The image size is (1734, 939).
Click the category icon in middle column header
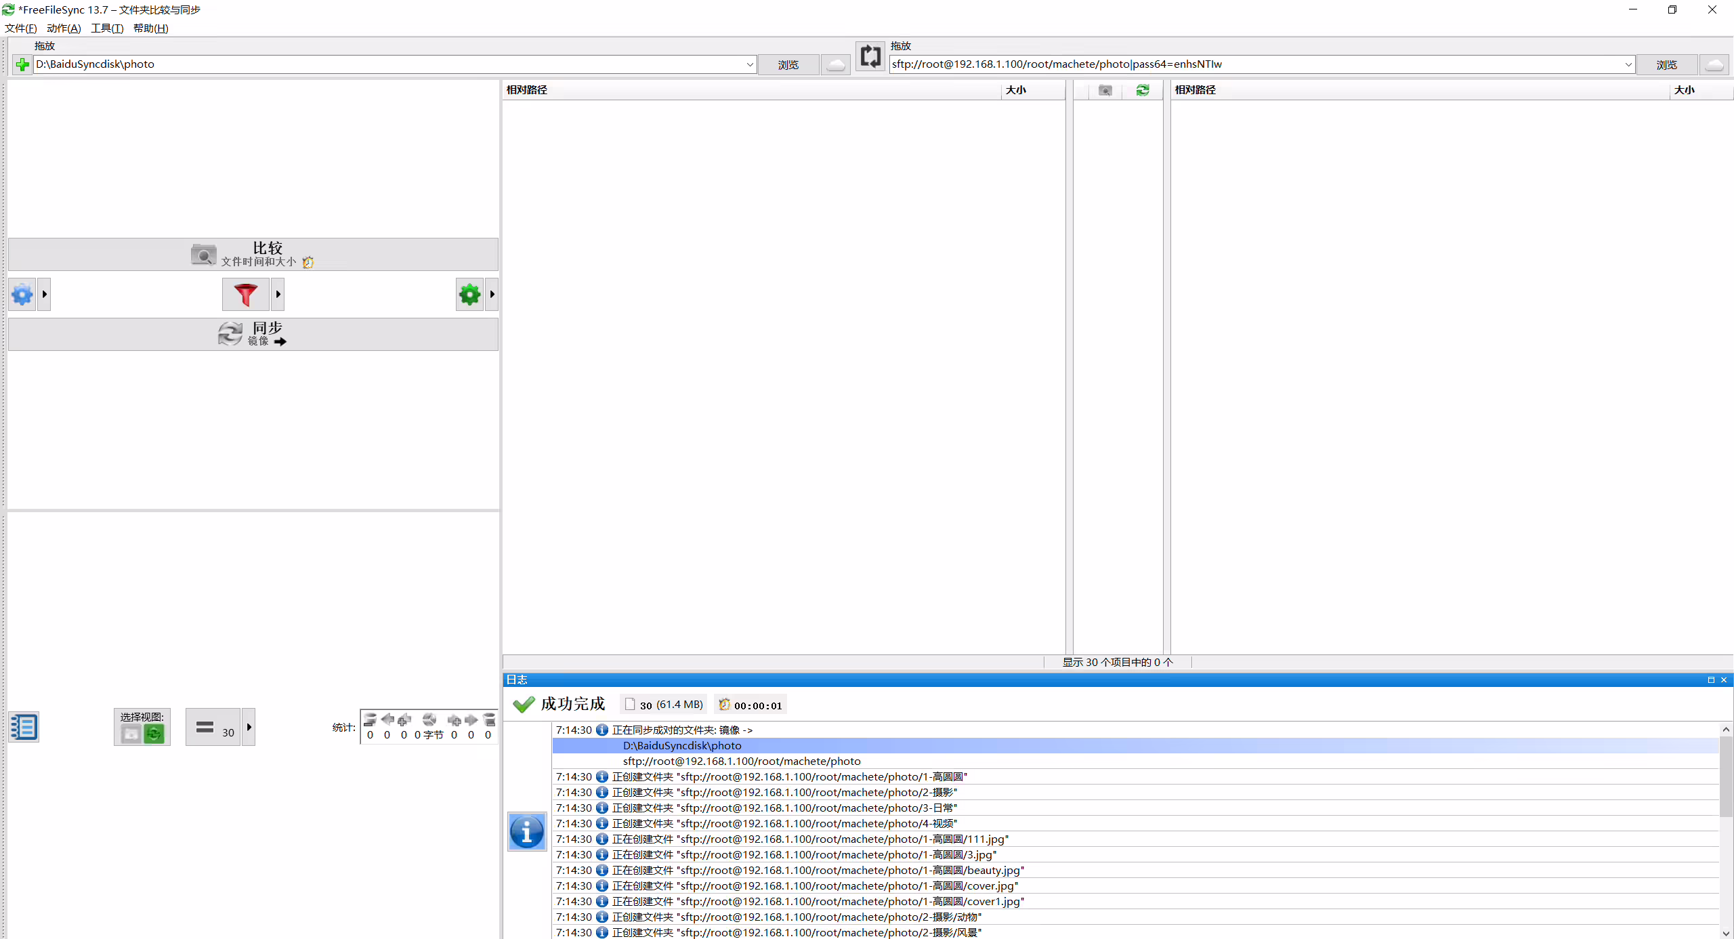point(1105,90)
